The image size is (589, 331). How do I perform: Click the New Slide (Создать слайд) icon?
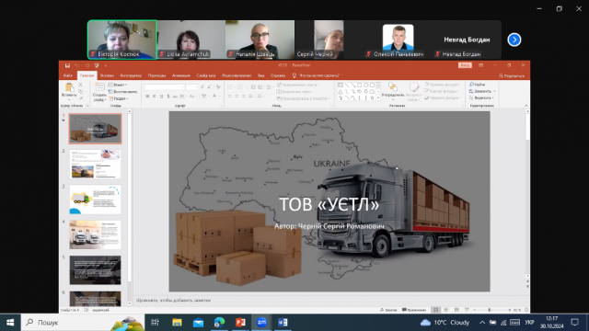99,88
